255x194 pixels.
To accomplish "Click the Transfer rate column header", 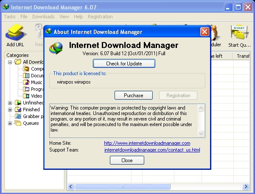I will tap(242, 56).
